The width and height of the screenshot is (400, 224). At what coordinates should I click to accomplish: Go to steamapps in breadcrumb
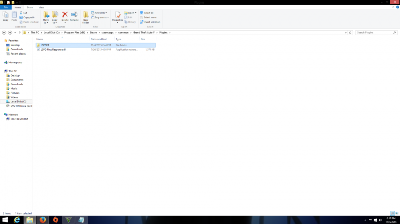107,33
